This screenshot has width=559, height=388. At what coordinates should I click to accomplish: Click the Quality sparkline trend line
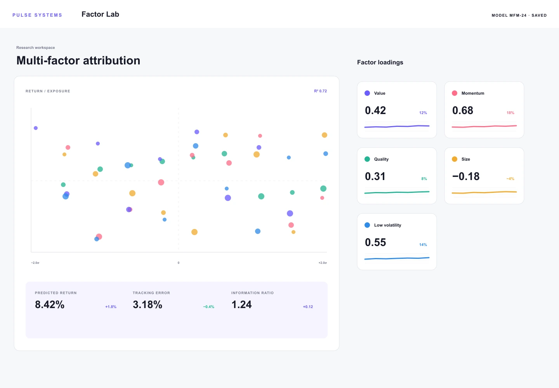point(397,192)
